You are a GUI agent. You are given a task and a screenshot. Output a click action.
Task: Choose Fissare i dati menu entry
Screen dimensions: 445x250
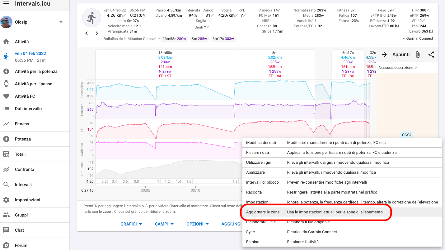[342, 153]
